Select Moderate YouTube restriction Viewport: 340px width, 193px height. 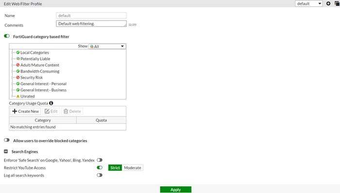coord(133,168)
